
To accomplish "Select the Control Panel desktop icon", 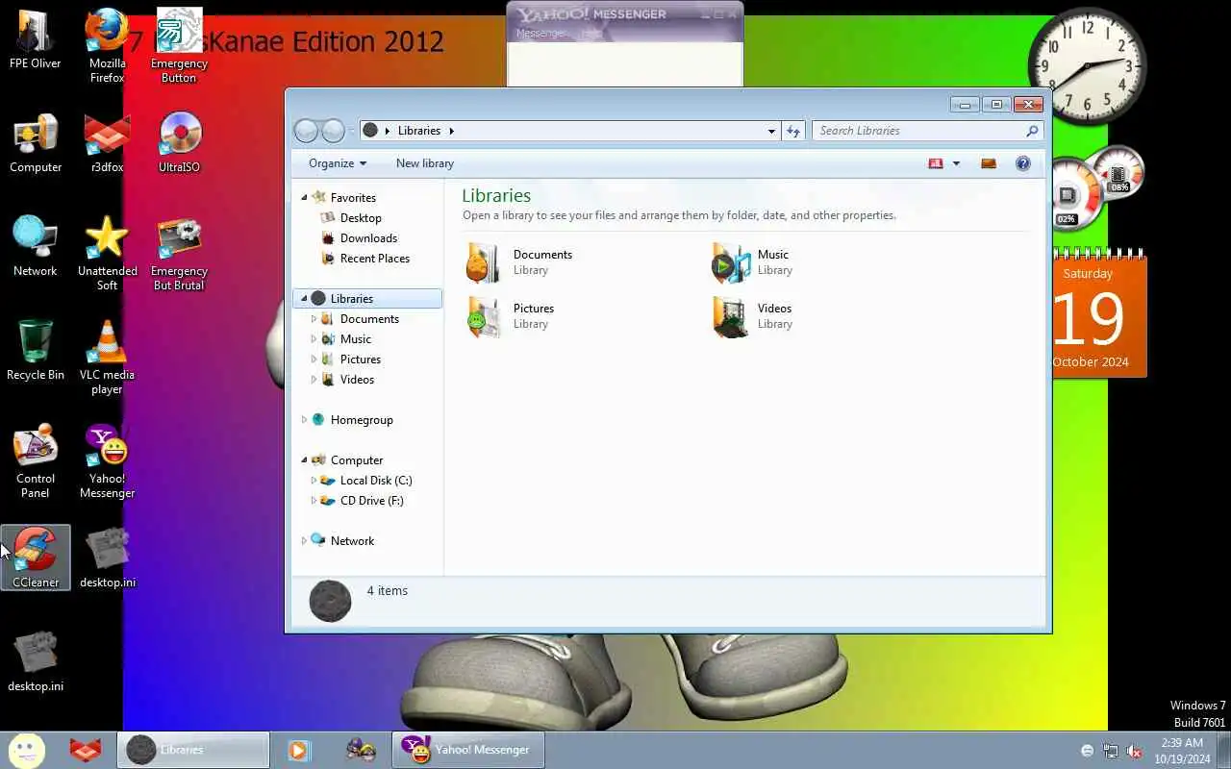I will click(x=36, y=461).
